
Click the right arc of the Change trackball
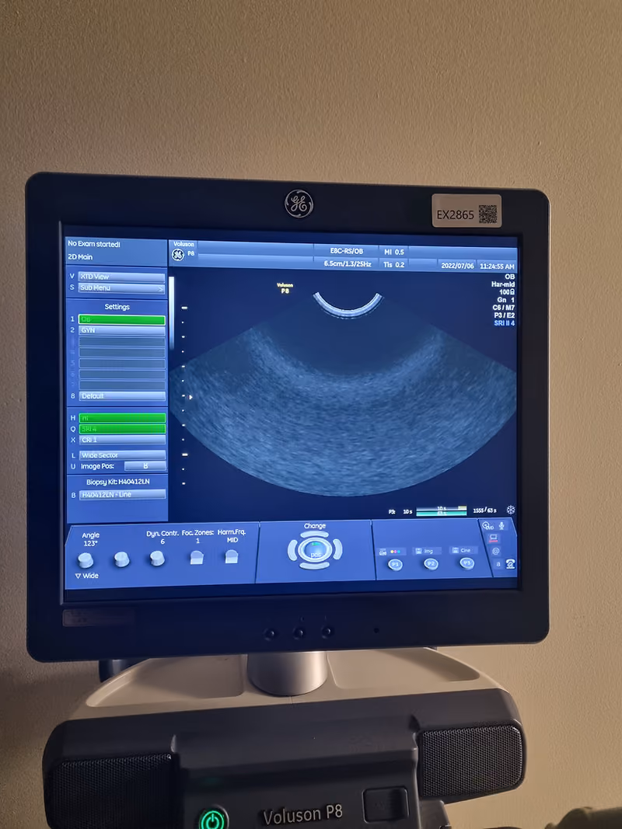click(x=338, y=550)
